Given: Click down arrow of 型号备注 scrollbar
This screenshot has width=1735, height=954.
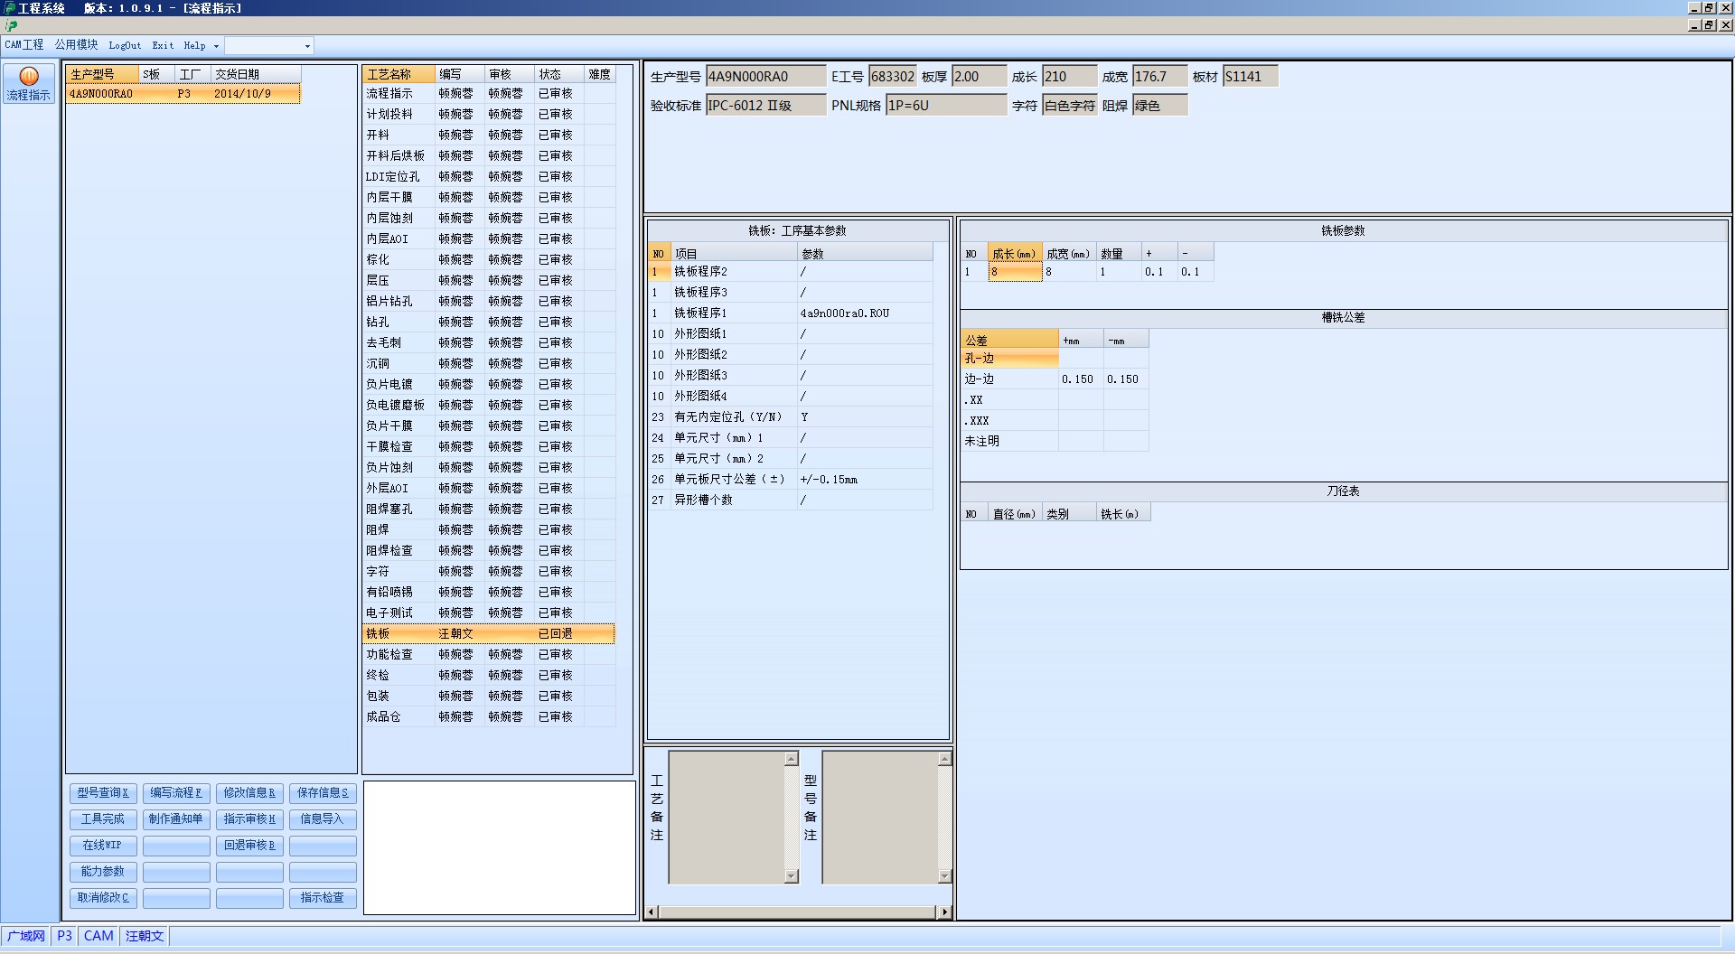Looking at the screenshot, I should (945, 876).
